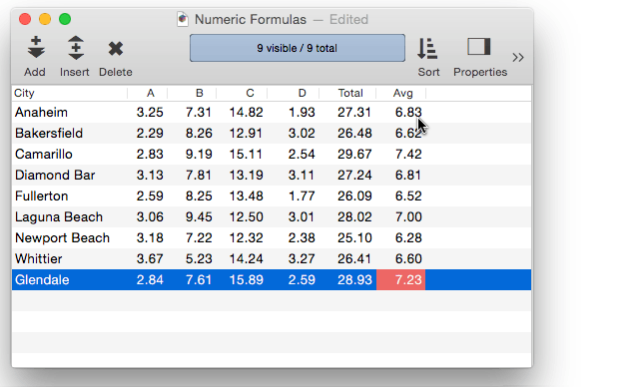Image resolution: width=637 pixels, height=387 pixels.
Task: Click Whittier's Avg value 6.60
Action: click(x=408, y=258)
